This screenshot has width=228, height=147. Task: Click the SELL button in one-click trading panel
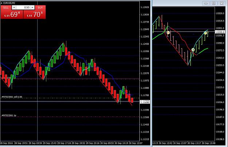6,8
